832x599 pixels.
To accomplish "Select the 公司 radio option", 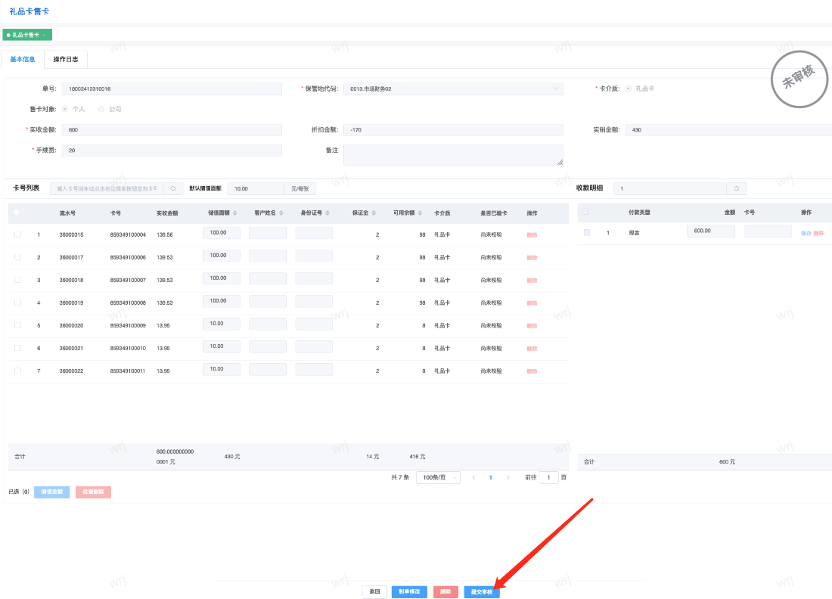I will point(102,109).
